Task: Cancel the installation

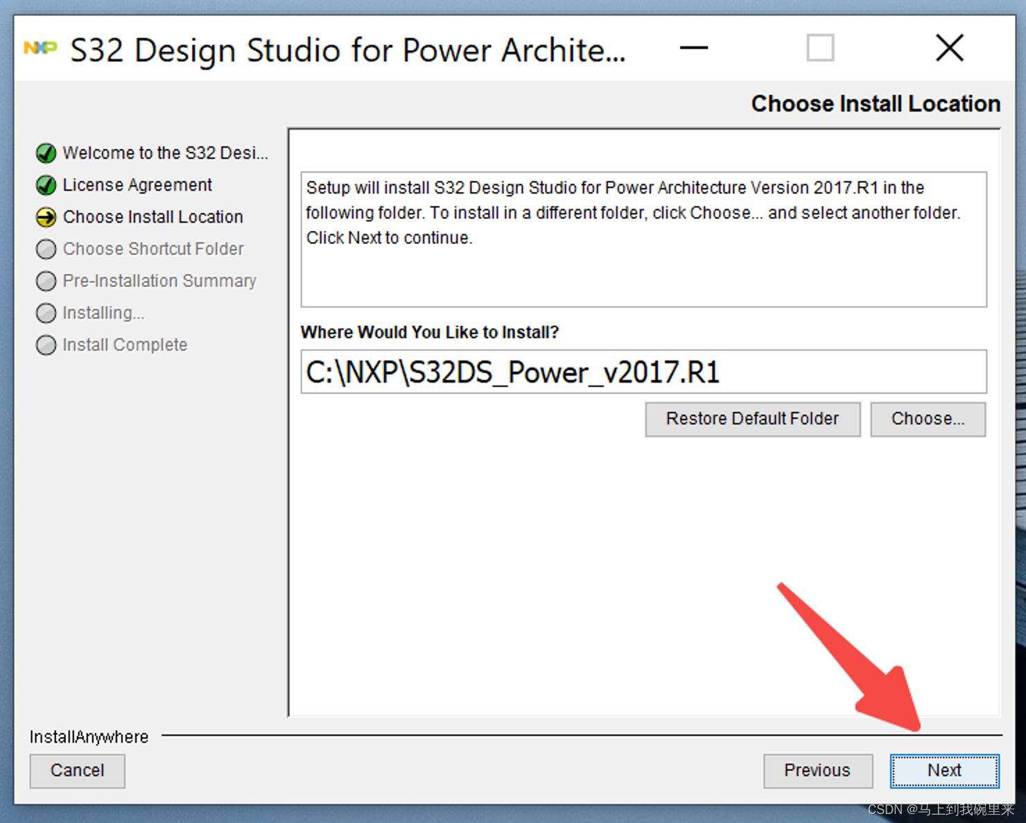Action: 77,771
